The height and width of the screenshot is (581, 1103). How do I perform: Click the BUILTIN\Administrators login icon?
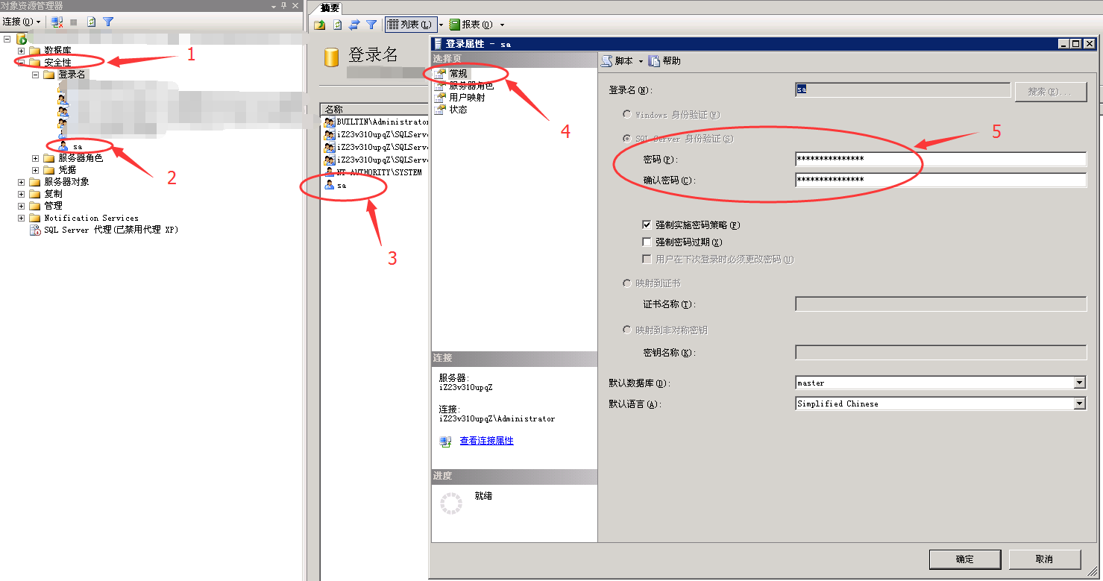coord(330,122)
